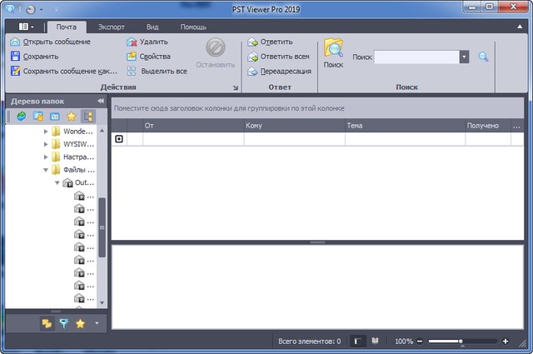This screenshot has width=533, height=354.
Task: Switch to the Экспорт ribbon tab
Action: pyautogui.click(x=111, y=27)
